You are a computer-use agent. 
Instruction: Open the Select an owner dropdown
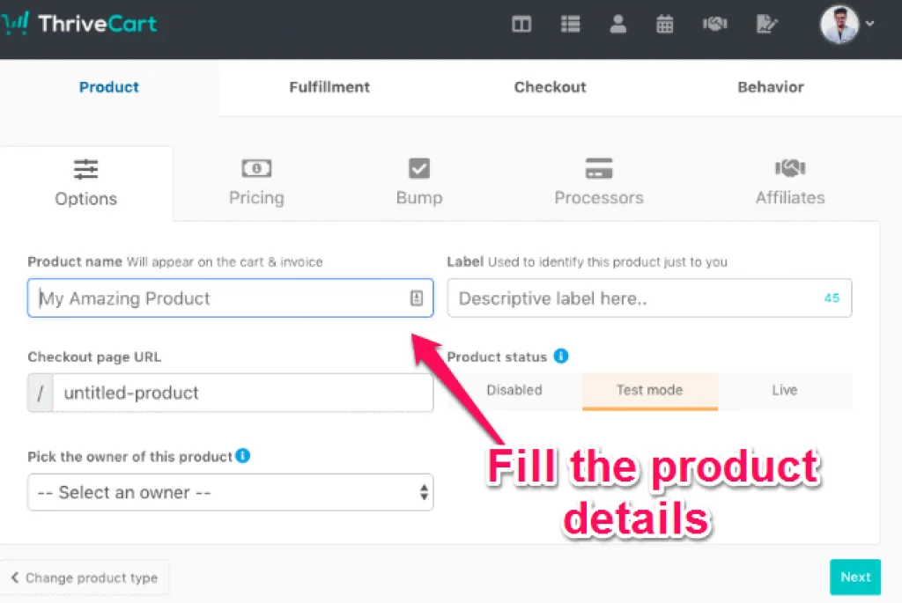[230, 492]
